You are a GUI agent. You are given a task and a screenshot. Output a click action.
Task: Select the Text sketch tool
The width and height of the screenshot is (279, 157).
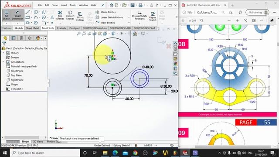pos(52,17)
